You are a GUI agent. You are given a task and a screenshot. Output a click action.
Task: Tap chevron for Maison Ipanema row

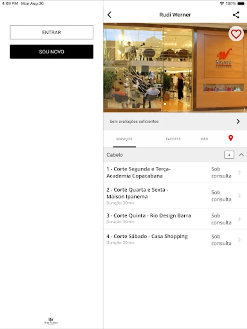239,196
